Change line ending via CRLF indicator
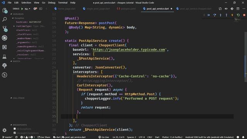The width and height of the screenshot is (247, 139). (150, 137)
